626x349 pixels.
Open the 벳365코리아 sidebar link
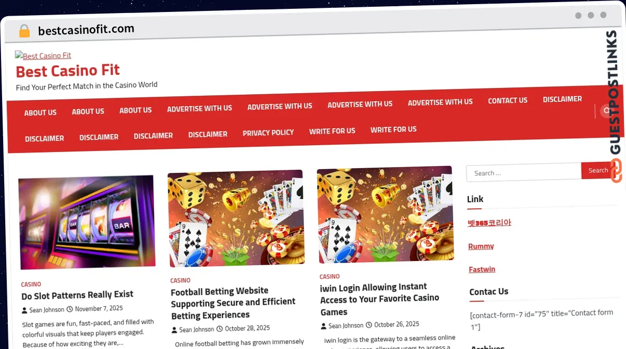489,222
